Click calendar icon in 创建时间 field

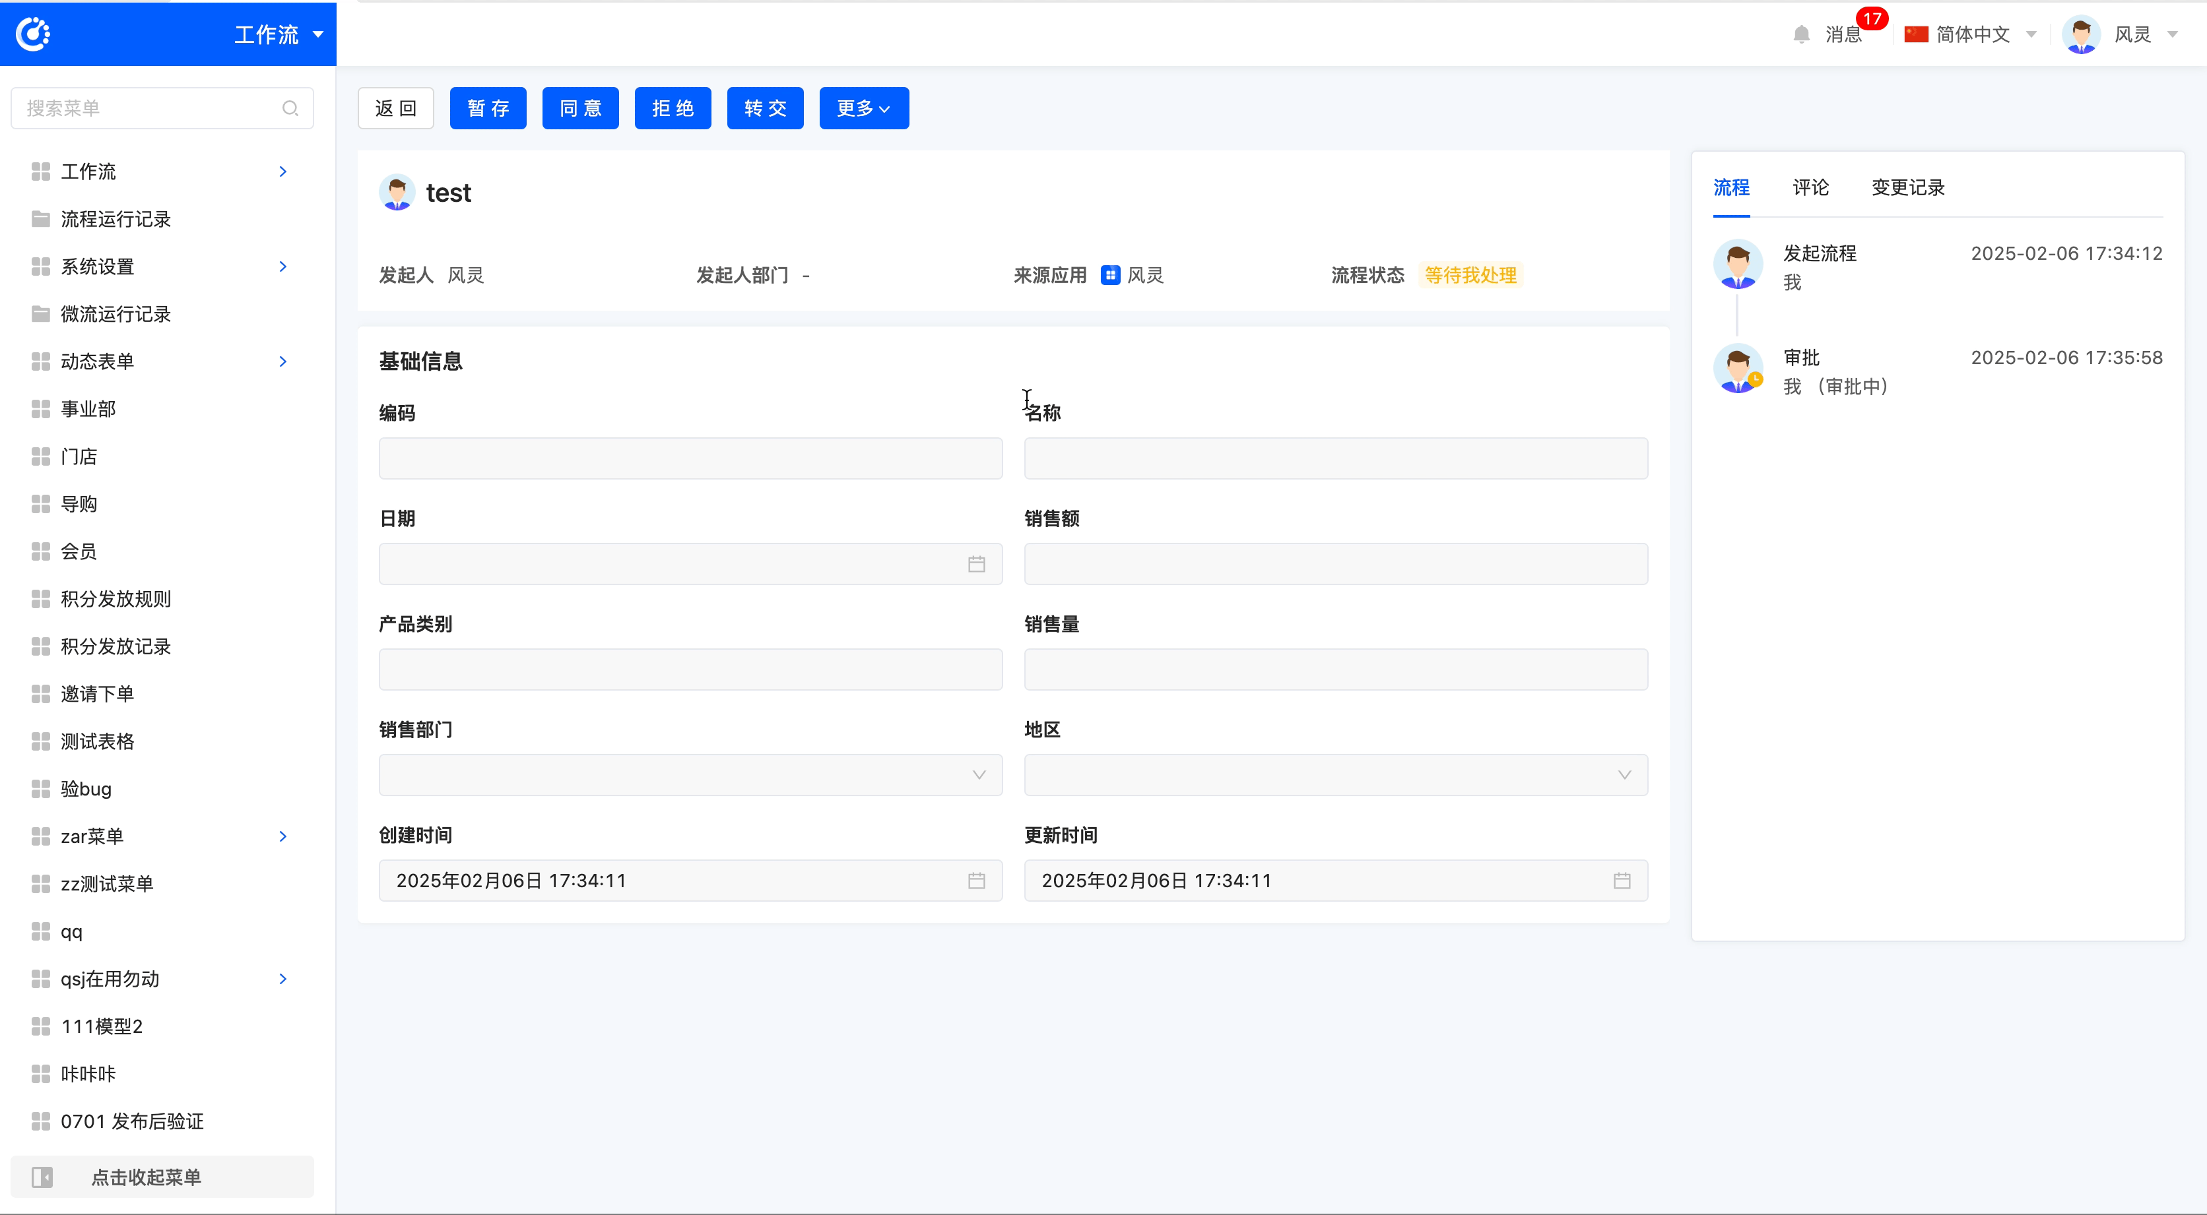coord(976,880)
